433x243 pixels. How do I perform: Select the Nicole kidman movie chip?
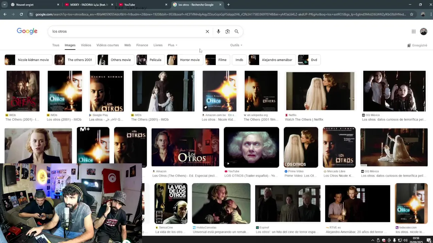tap(28, 60)
